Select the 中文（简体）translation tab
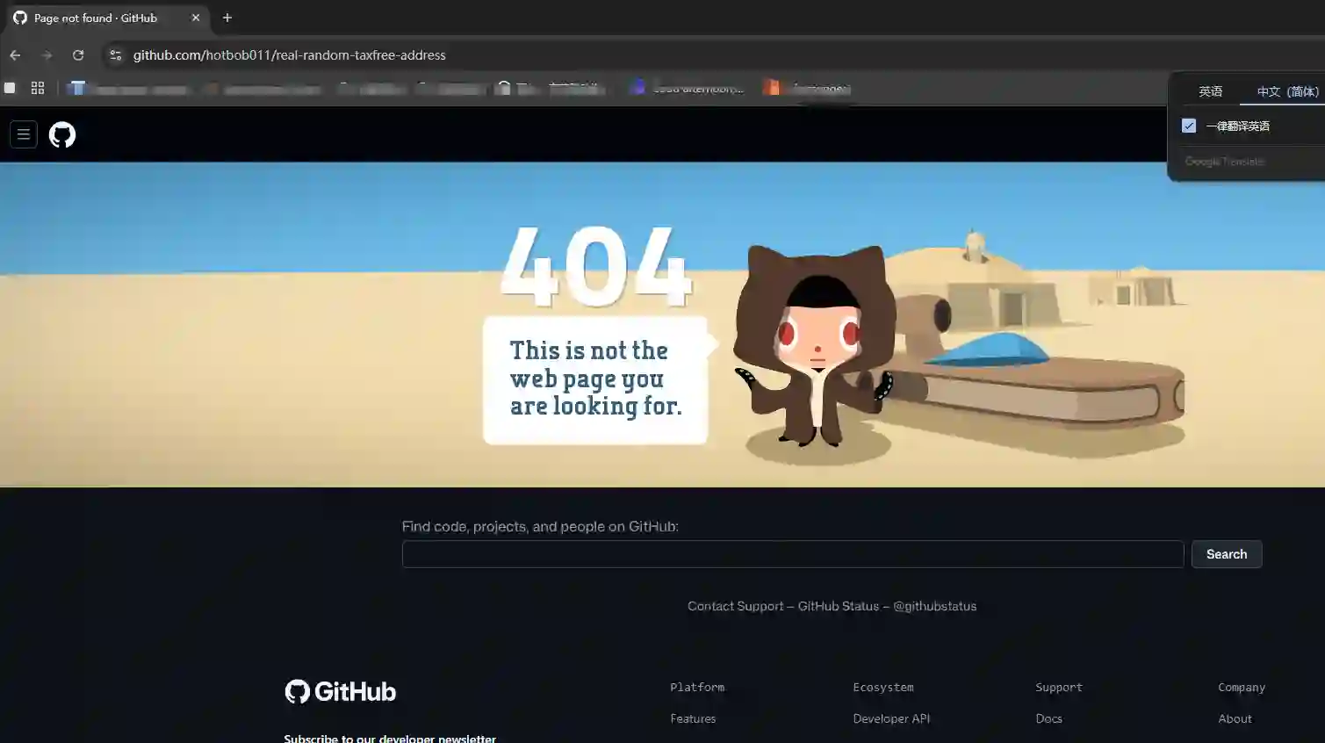The height and width of the screenshot is (743, 1325). [1285, 90]
